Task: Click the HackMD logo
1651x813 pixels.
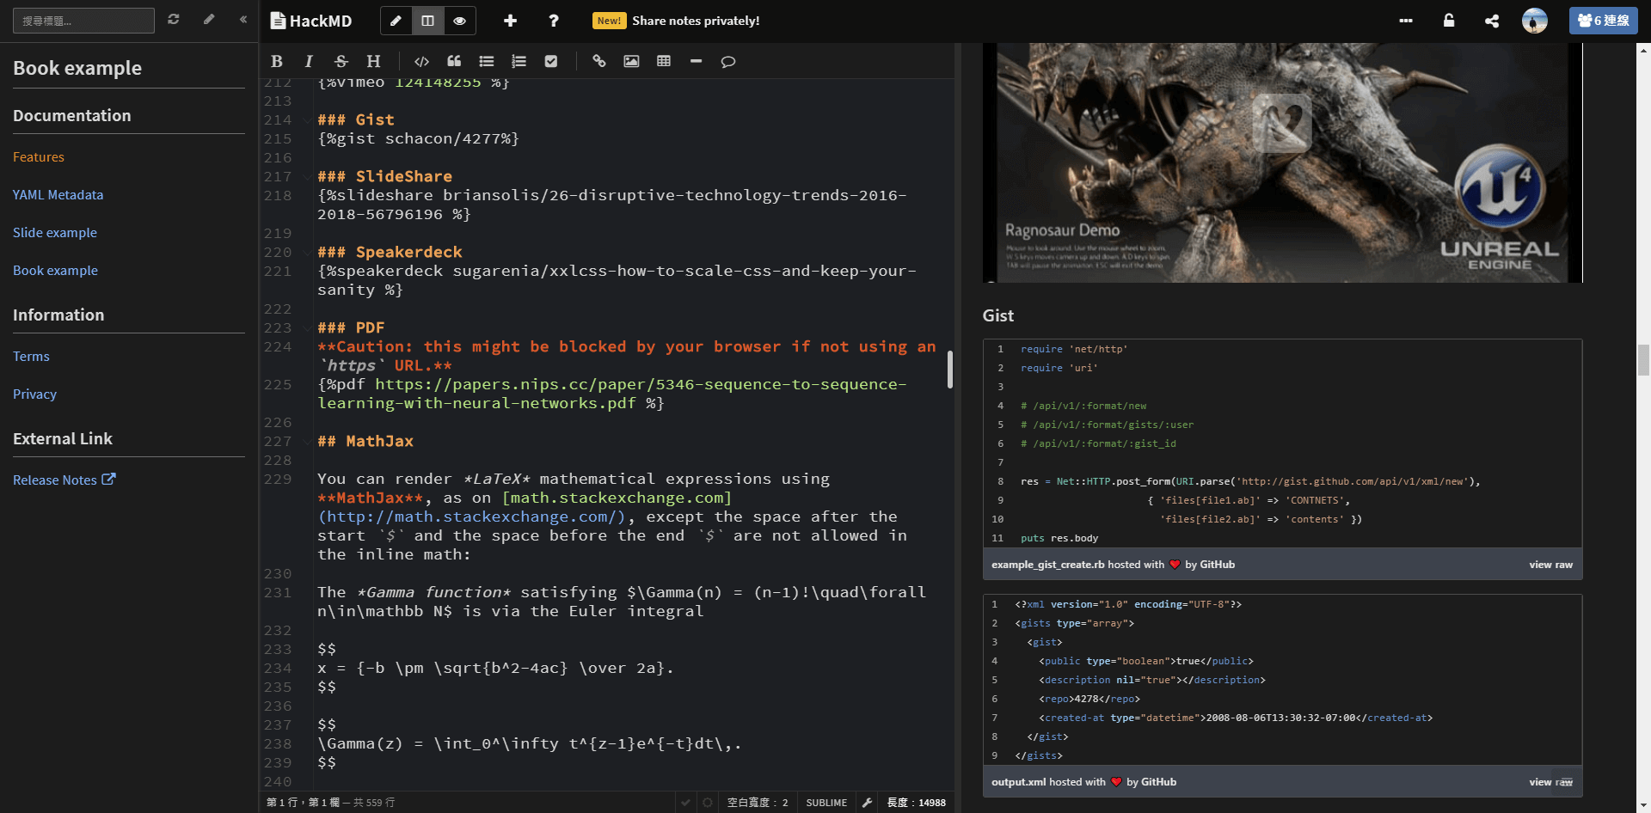Action: pos(311,21)
